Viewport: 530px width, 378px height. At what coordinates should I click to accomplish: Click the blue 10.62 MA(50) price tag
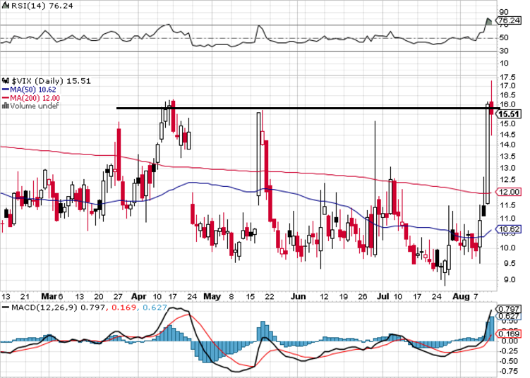pos(510,229)
